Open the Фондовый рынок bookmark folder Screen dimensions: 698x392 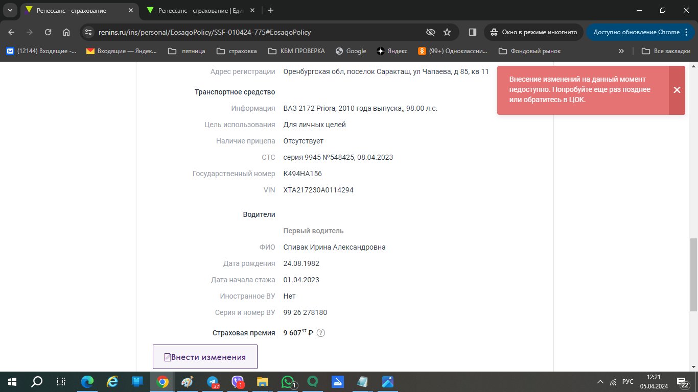[529, 51]
